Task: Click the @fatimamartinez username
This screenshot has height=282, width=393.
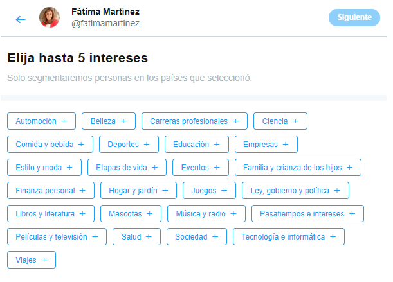Action: tap(105, 24)
